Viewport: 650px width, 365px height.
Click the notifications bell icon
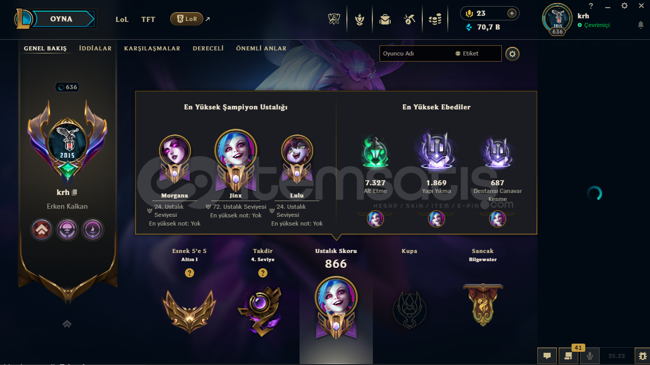640,25
